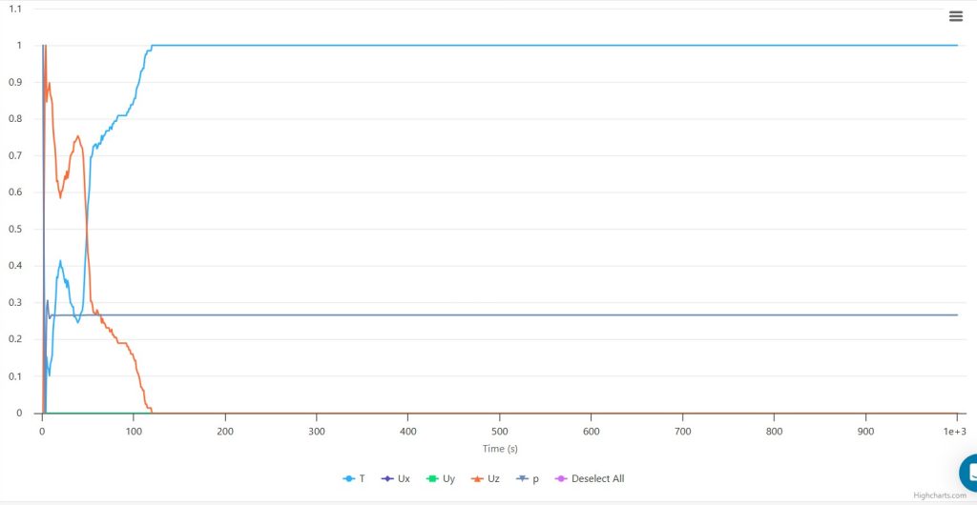Hide the Uz series via legend
Image resolution: width=977 pixels, height=505 pixels.
click(x=486, y=478)
